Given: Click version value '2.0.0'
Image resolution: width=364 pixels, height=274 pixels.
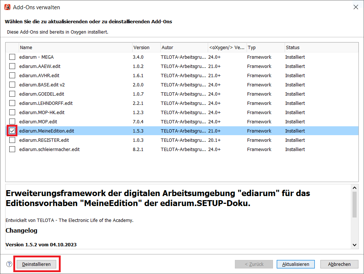Looking at the screenshot, I should [x=138, y=85].
